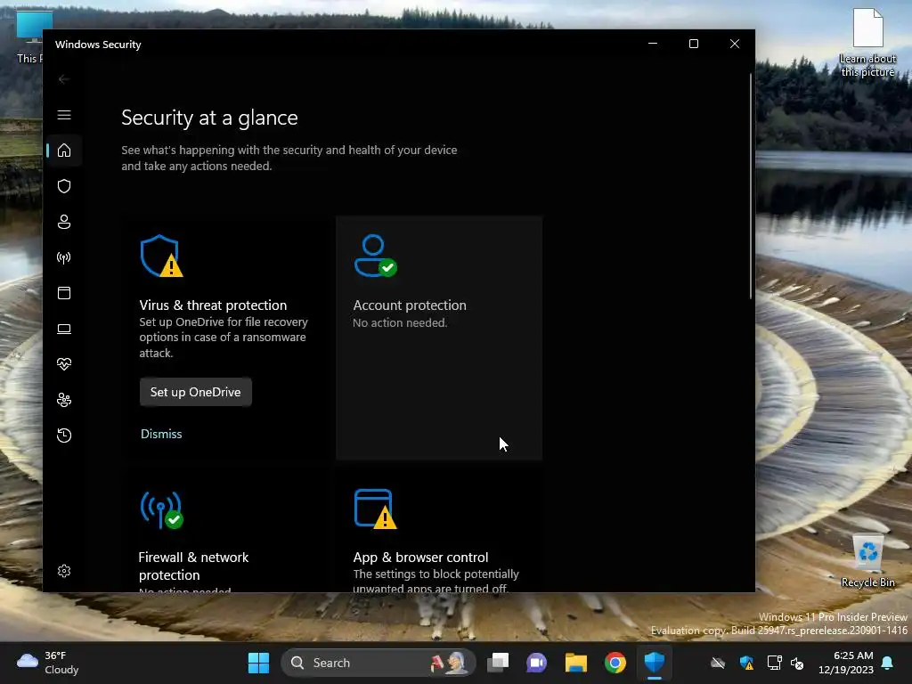
Task: Open the Account protection heading
Action: pos(410,305)
